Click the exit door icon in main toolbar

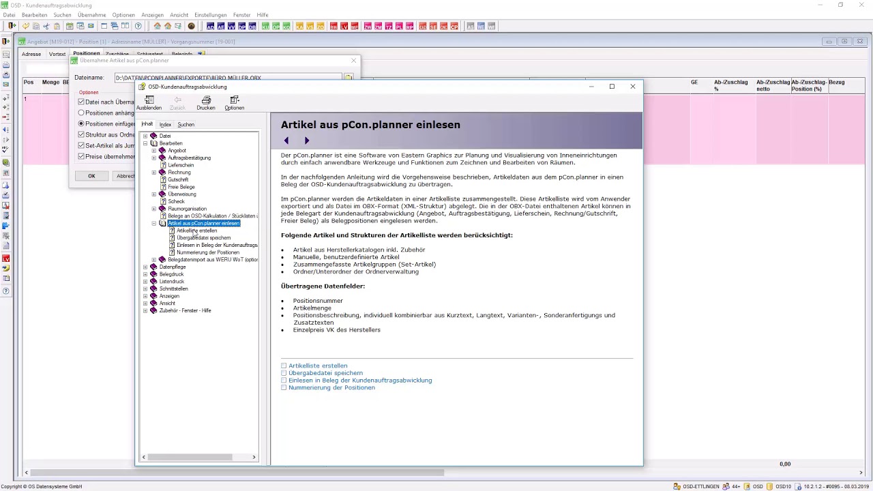click(x=12, y=26)
